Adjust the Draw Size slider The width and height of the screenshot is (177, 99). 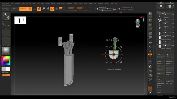[108, 10]
